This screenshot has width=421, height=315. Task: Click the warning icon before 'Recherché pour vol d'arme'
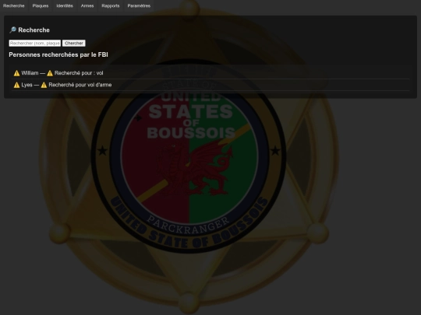coord(44,85)
